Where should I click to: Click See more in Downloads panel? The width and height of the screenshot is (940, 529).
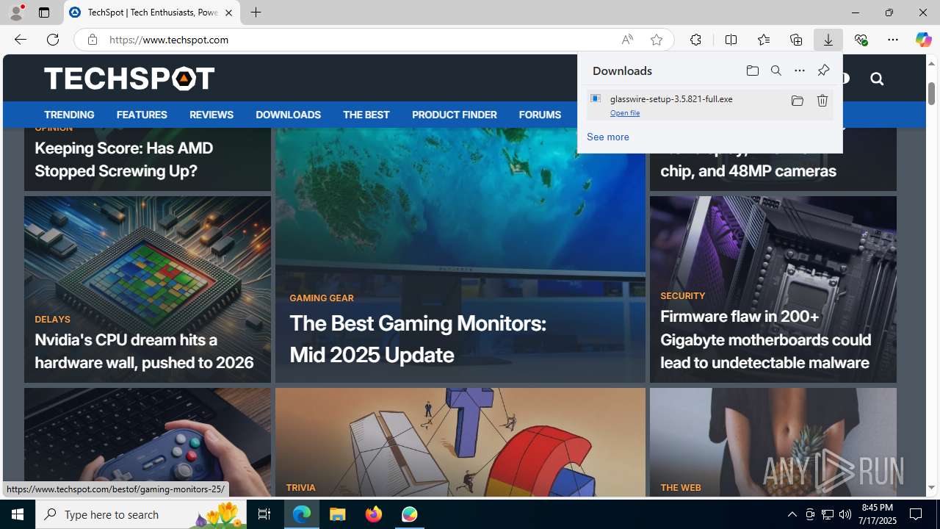coord(607,137)
